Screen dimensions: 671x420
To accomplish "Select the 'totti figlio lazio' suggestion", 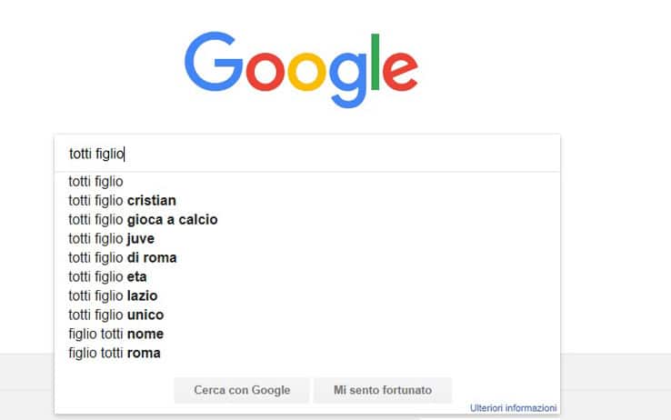I will tap(307, 296).
